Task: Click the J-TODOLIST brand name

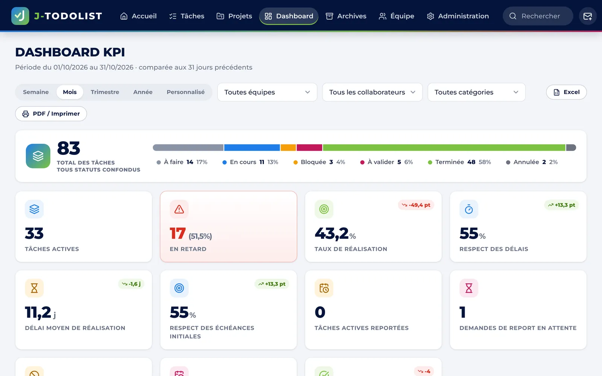Action: pos(68,16)
